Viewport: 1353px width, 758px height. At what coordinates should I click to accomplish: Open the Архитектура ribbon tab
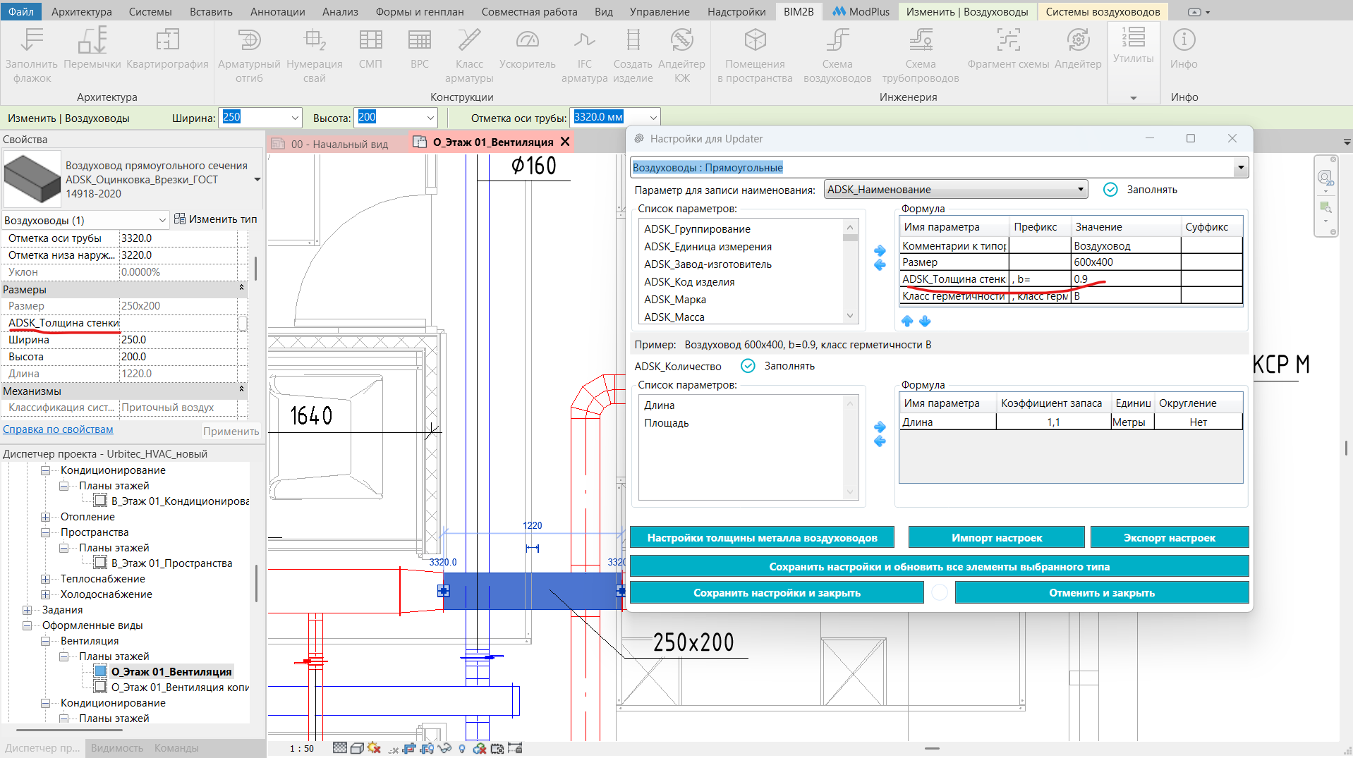tap(82, 11)
